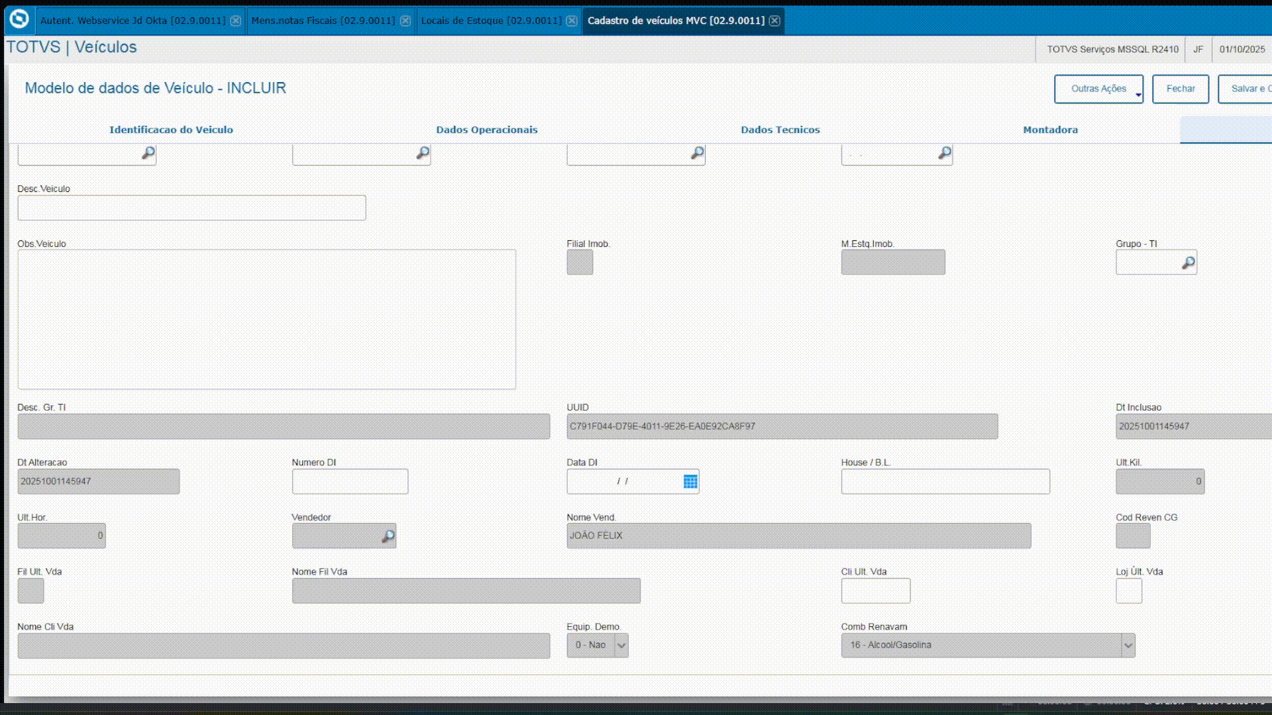Click the Grupo - TI magnifier lookup icon
1272x715 pixels.
click(1189, 263)
